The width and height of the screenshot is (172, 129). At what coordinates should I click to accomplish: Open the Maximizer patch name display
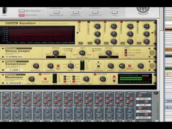[14, 83]
